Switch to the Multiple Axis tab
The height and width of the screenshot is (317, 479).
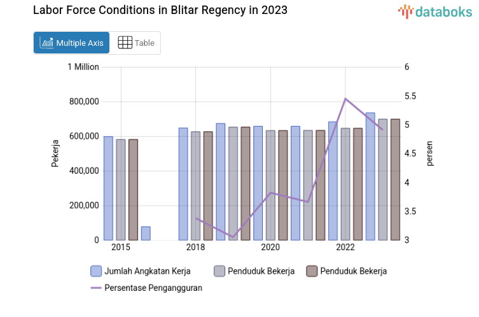pos(71,43)
